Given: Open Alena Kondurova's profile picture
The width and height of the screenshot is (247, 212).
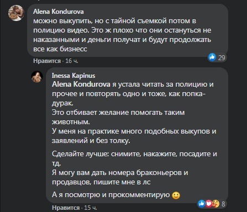Looking at the screenshot, I should click(x=16, y=13).
